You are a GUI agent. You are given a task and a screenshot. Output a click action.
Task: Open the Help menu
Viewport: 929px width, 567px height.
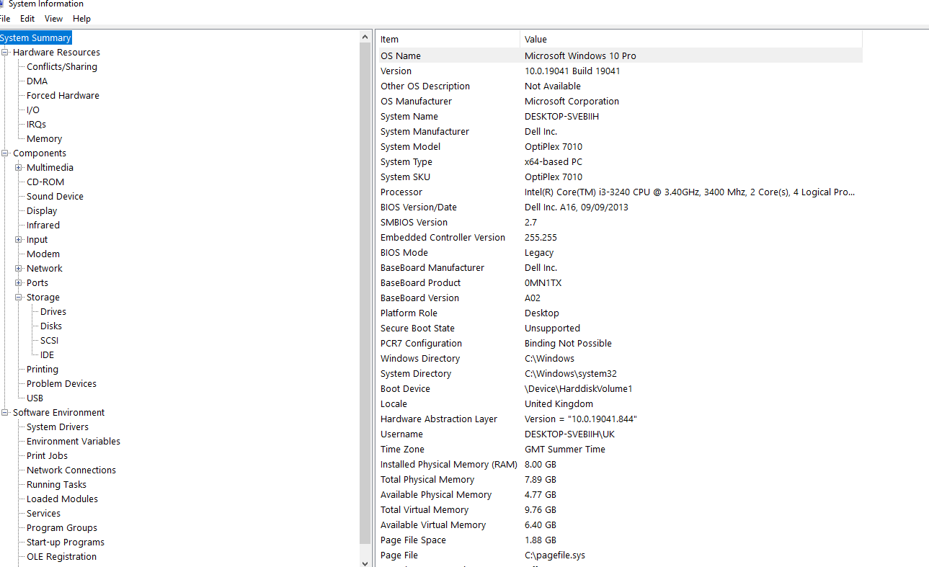(81, 19)
